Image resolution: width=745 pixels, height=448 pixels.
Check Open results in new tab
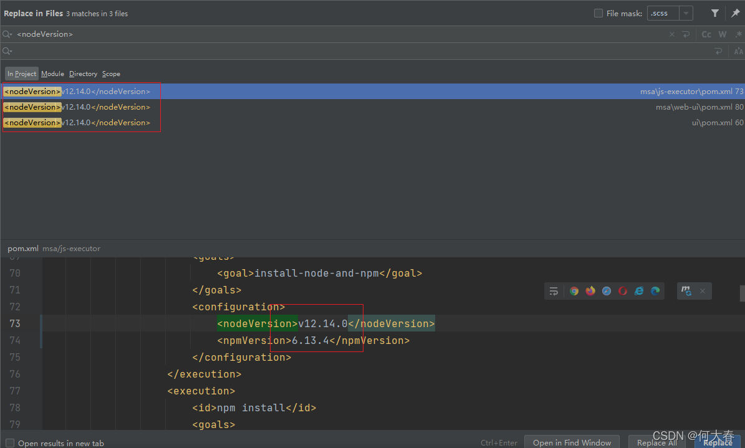[x=10, y=443]
